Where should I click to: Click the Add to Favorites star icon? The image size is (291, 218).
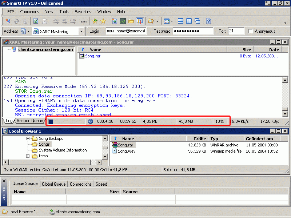click(95, 21)
